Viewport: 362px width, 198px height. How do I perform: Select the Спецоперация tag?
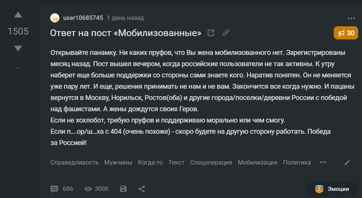pos(211,162)
